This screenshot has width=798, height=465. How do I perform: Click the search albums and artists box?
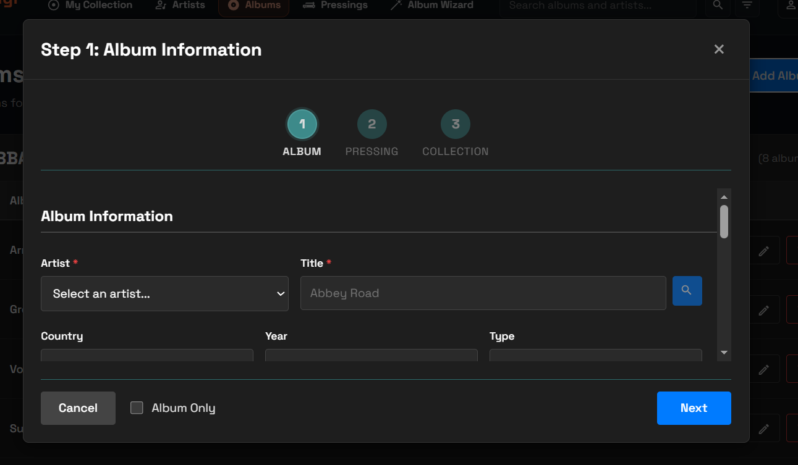pos(600,6)
